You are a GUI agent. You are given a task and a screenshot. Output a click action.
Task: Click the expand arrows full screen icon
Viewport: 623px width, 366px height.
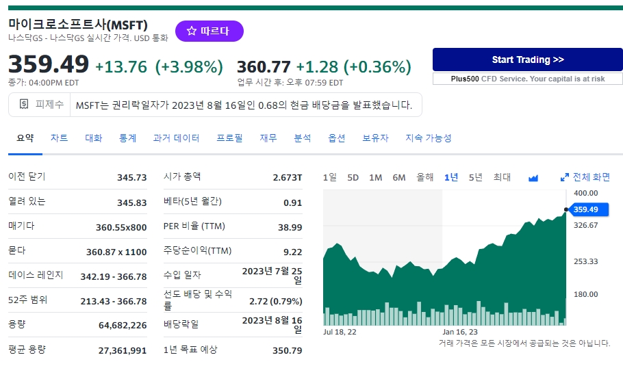[564, 177]
